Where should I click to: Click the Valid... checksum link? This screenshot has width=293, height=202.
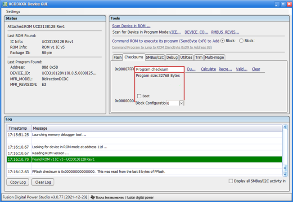pyautogui.click(x=241, y=69)
